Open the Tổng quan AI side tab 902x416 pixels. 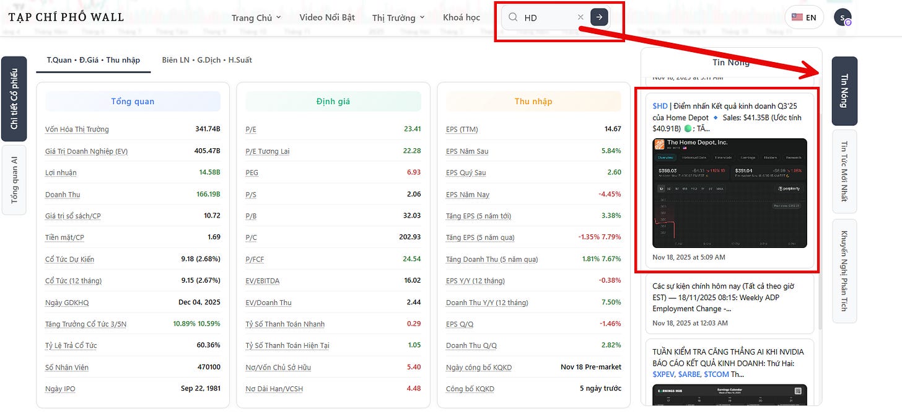coord(14,180)
